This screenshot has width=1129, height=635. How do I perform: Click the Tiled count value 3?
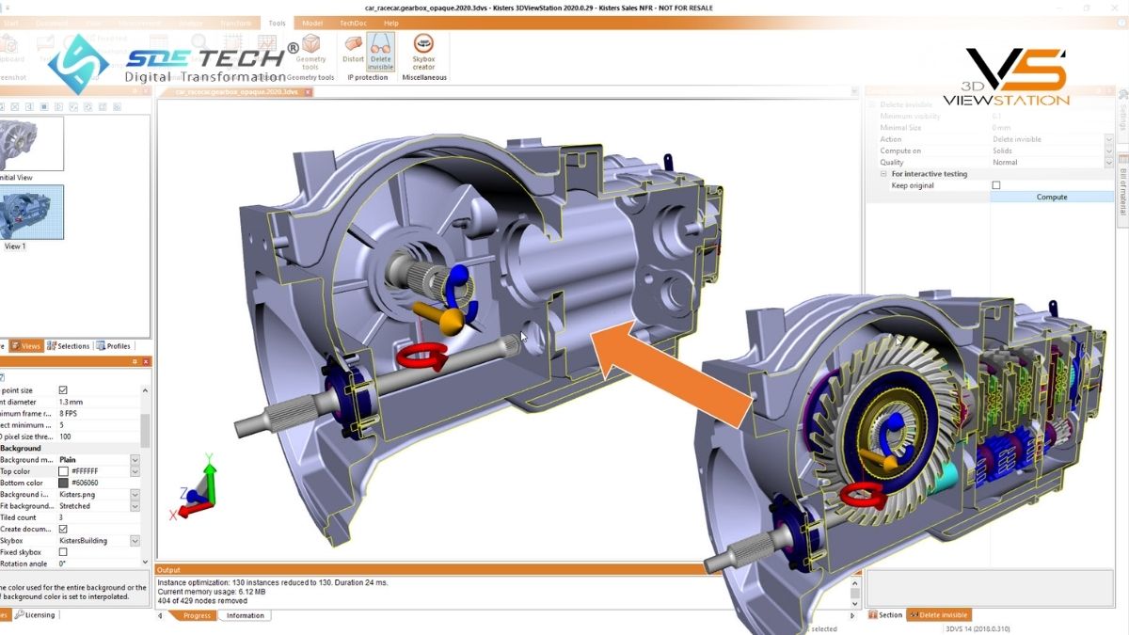tap(98, 517)
